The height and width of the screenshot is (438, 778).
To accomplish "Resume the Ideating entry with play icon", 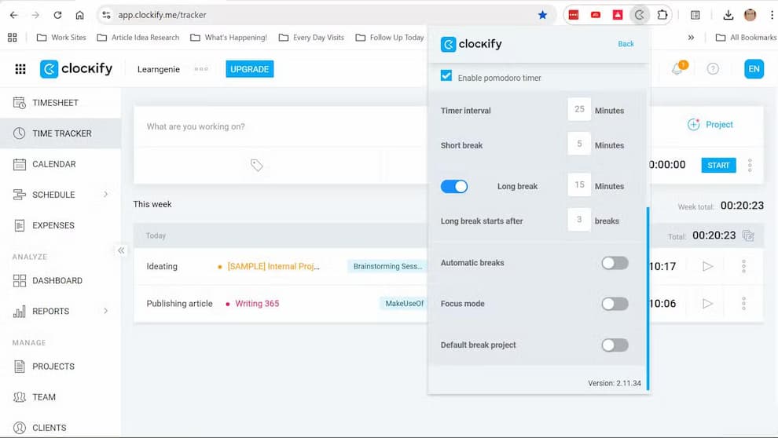I will pos(707,267).
